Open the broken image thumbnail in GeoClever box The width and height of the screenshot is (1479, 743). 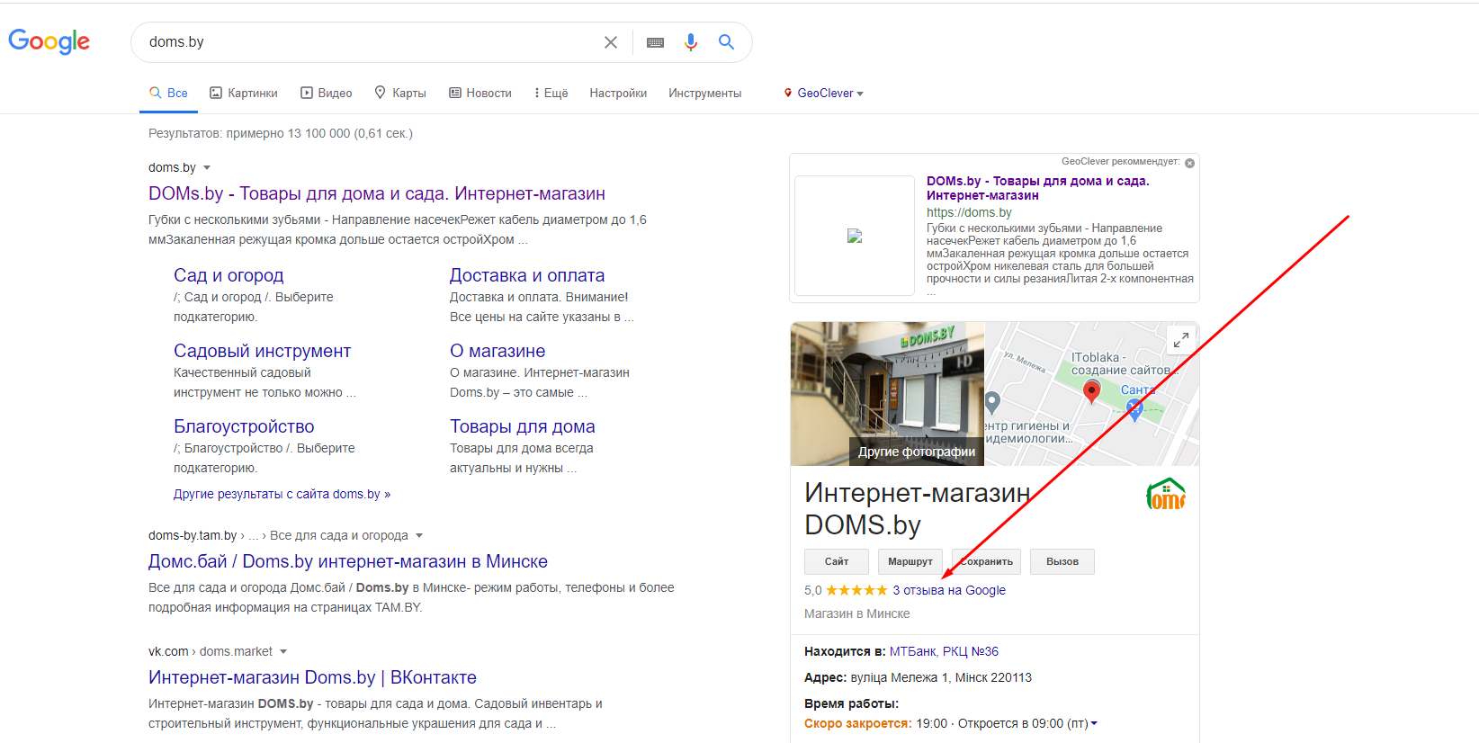point(855,236)
